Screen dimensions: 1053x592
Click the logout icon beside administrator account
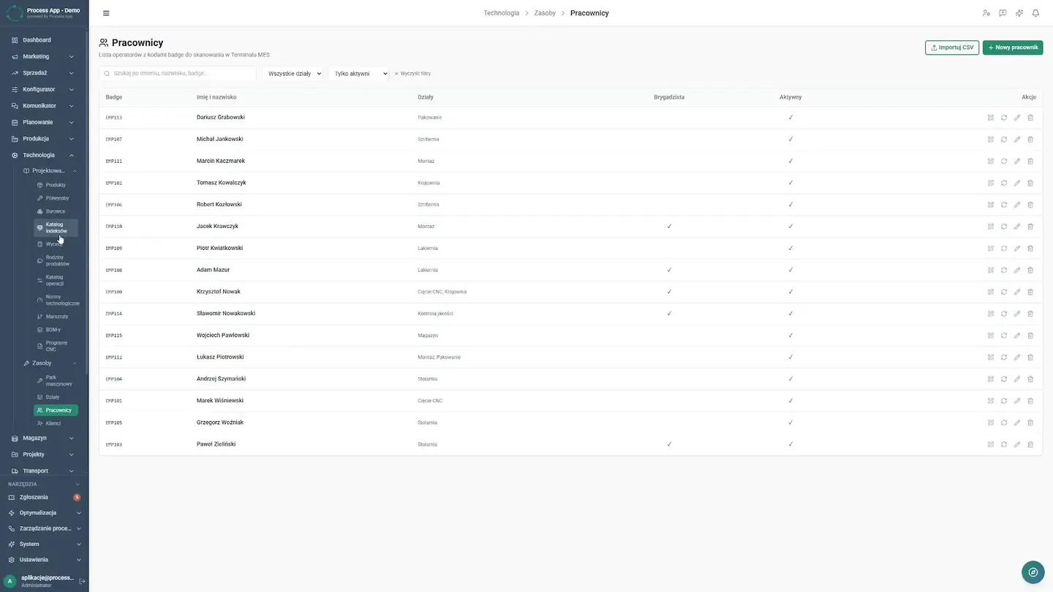click(82, 582)
